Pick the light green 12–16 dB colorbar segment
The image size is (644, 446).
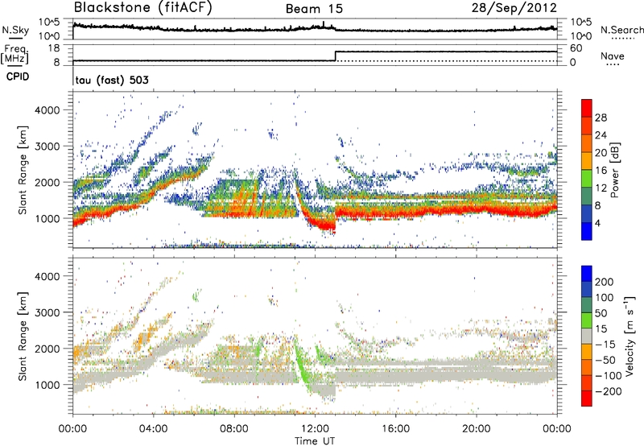pyautogui.click(x=587, y=179)
